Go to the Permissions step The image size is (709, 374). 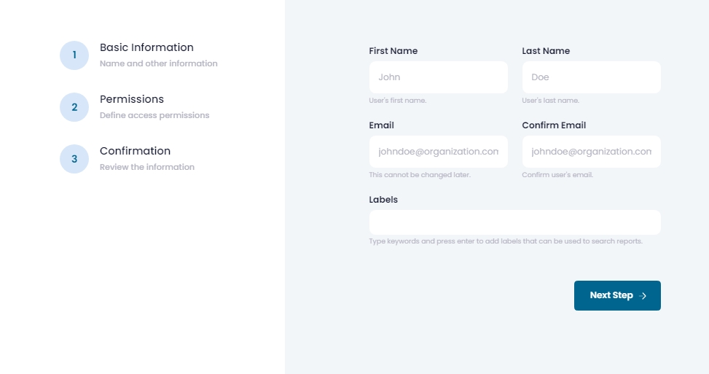coord(132,99)
